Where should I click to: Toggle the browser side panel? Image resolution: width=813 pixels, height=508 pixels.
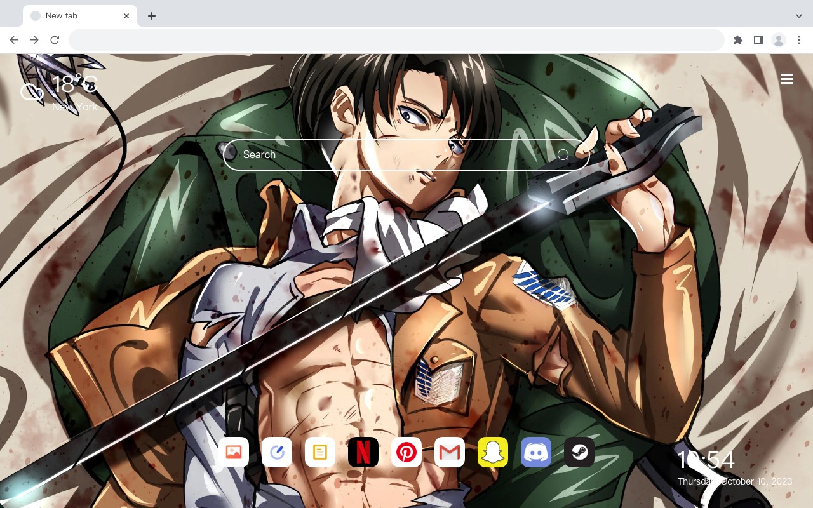click(x=758, y=40)
